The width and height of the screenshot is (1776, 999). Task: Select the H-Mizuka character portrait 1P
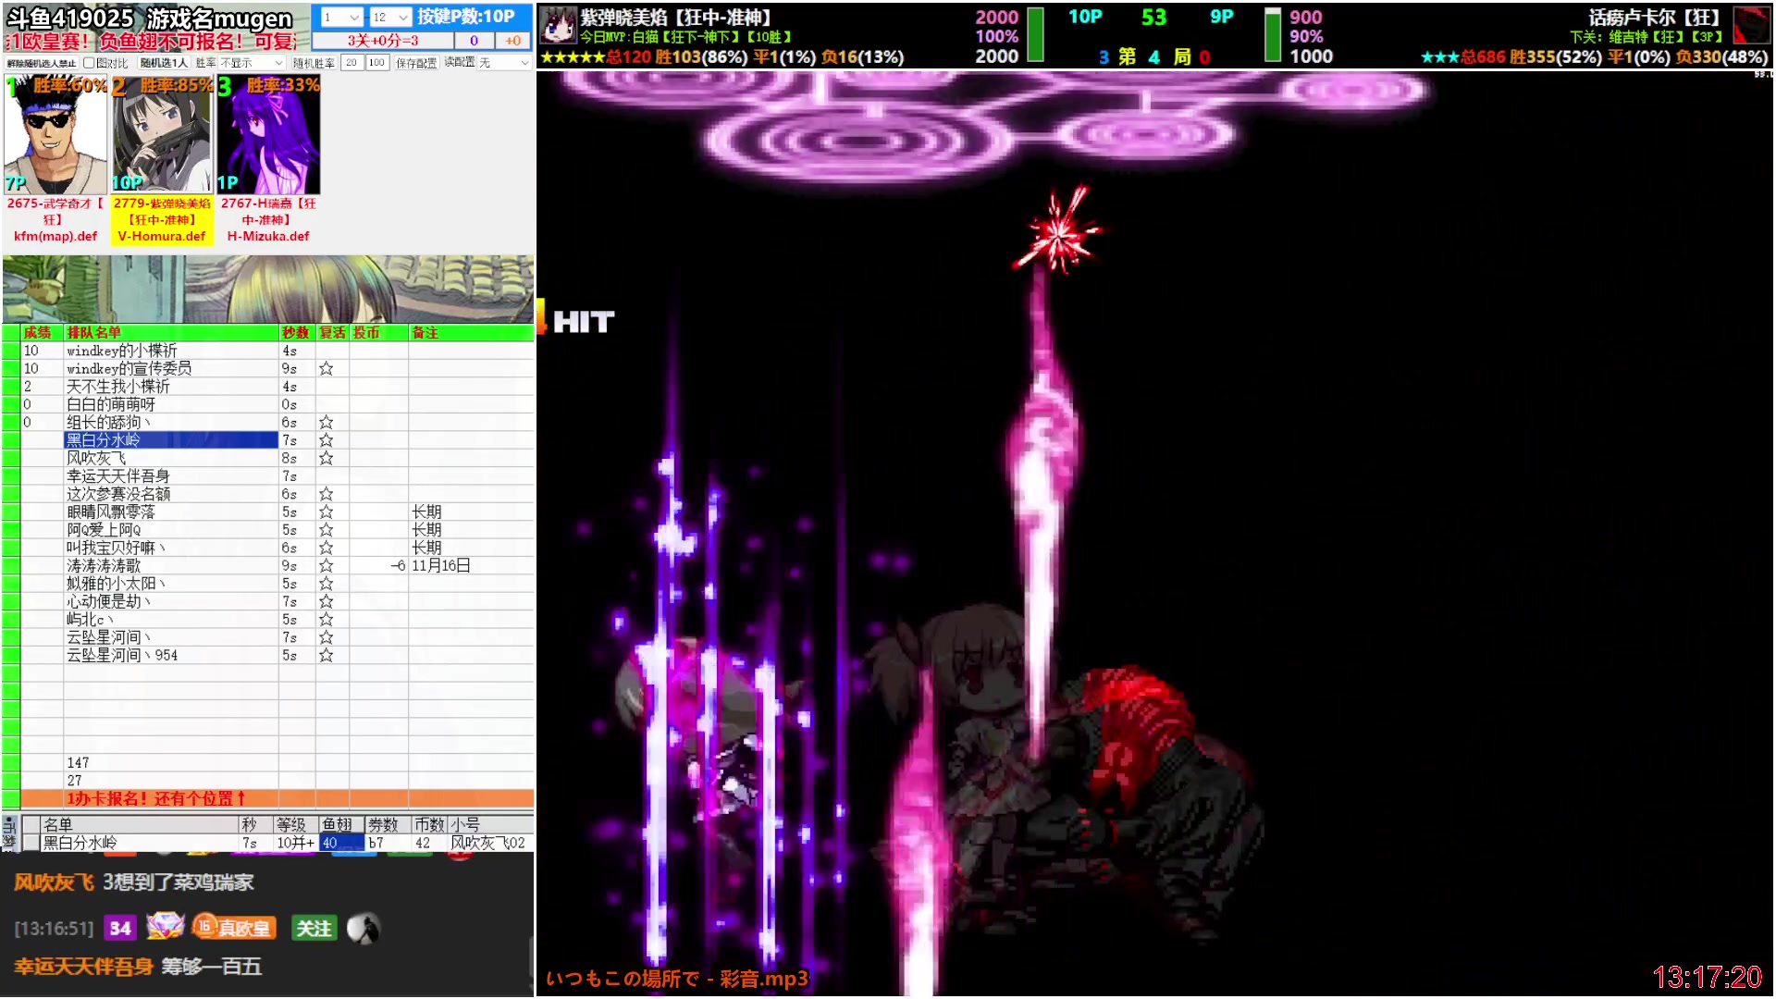[x=268, y=135]
